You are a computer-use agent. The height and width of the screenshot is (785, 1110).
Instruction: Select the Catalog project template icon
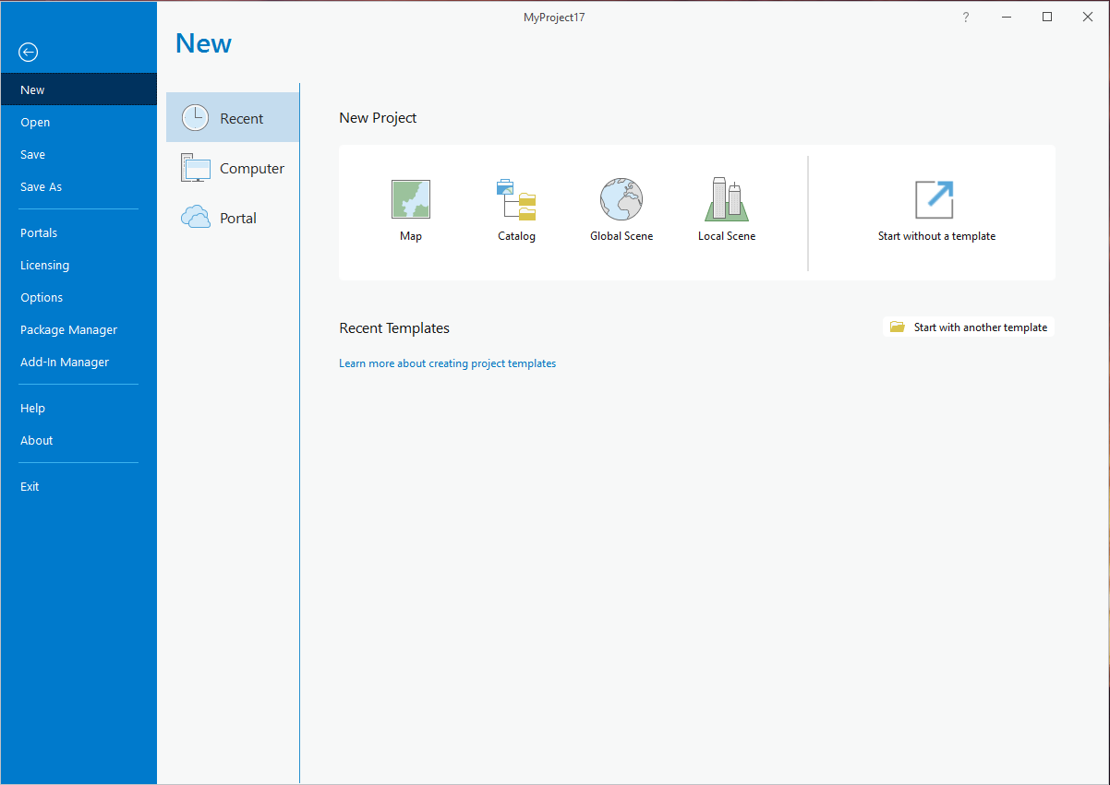(x=516, y=199)
